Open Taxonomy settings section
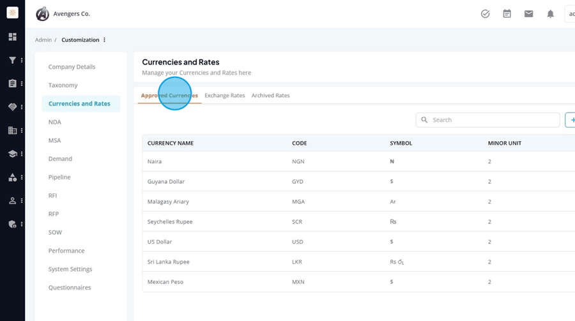The height and width of the screenshot is (321, 575). 63,85
